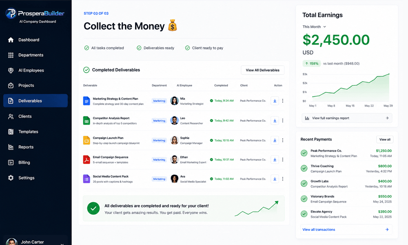Go to Departments in sidebar
The height and width of the screenshot is (245, 408).
[x=35, y=55]
